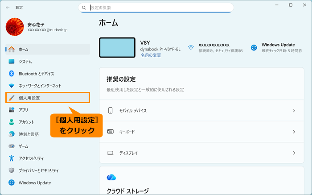Click the ゲーム controller icon
The width and height of the screenshot is (312, 195).
[x=12, y=146]
